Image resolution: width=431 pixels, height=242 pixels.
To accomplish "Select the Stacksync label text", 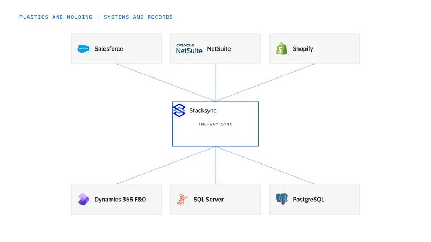I will 203,111.
